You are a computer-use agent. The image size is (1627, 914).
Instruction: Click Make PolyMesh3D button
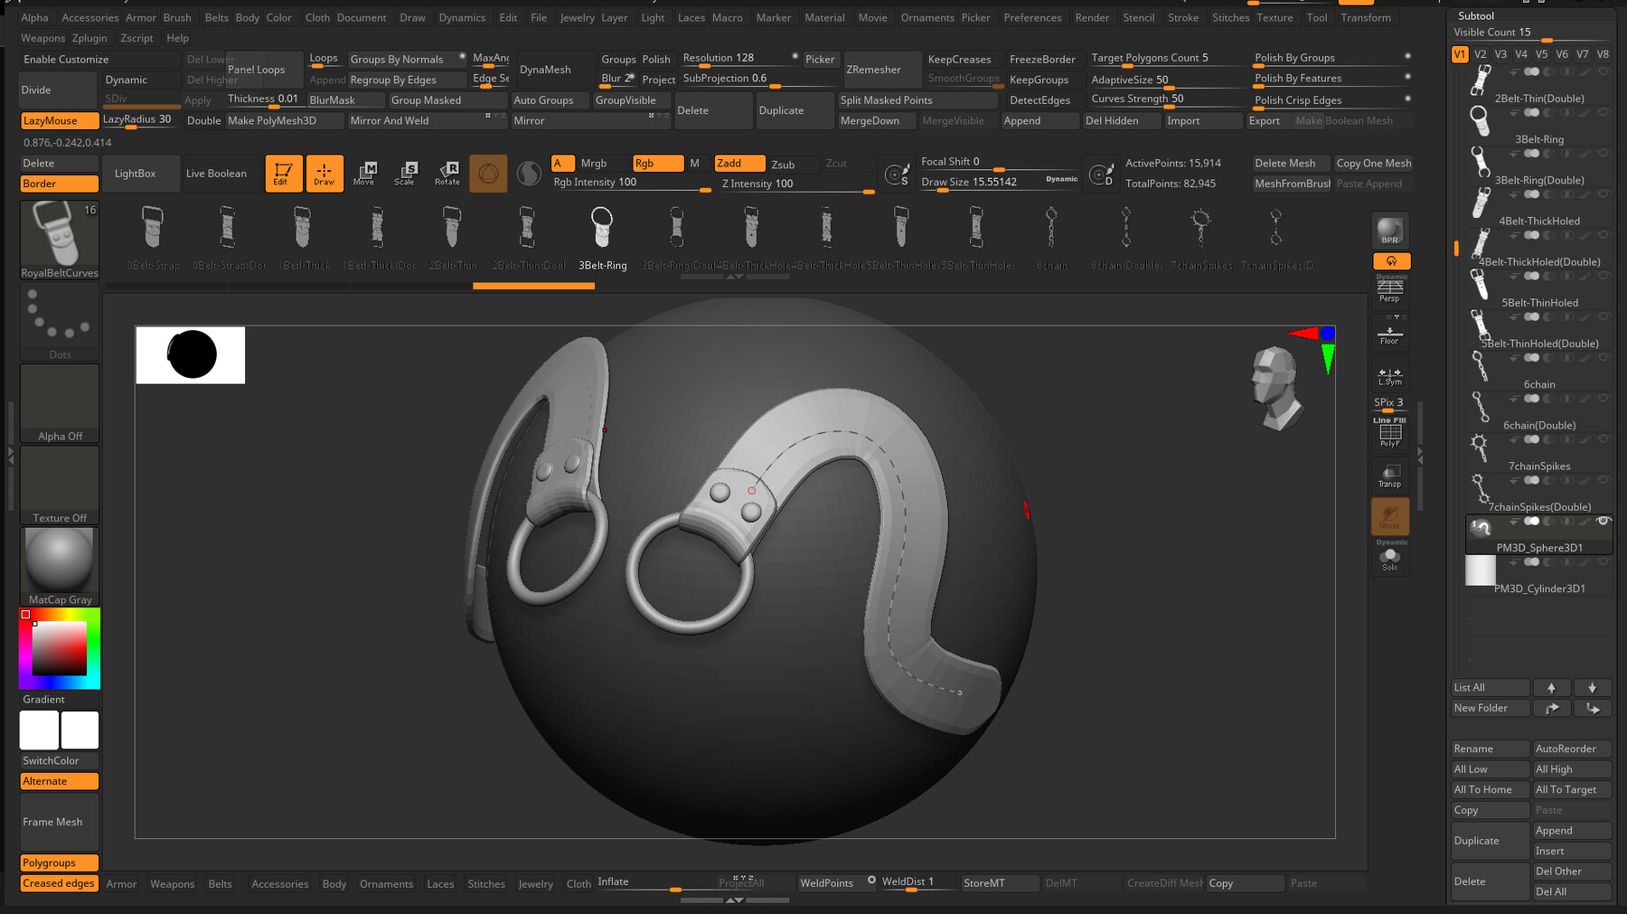284,120
